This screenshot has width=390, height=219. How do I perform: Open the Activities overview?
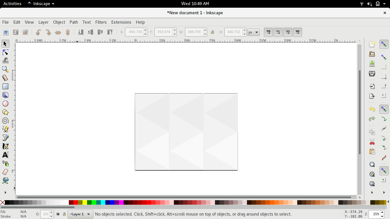click(x=12, y=3)
